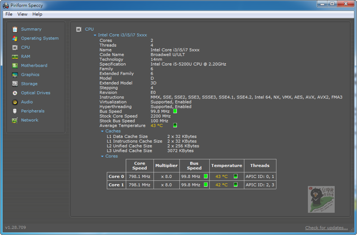This screenshot has width=357, height=235.
Task: Click the Peripherals mouse icon
Action: pos(15,111)
